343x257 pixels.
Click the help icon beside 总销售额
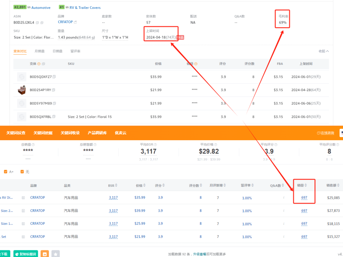coord(95,145)
